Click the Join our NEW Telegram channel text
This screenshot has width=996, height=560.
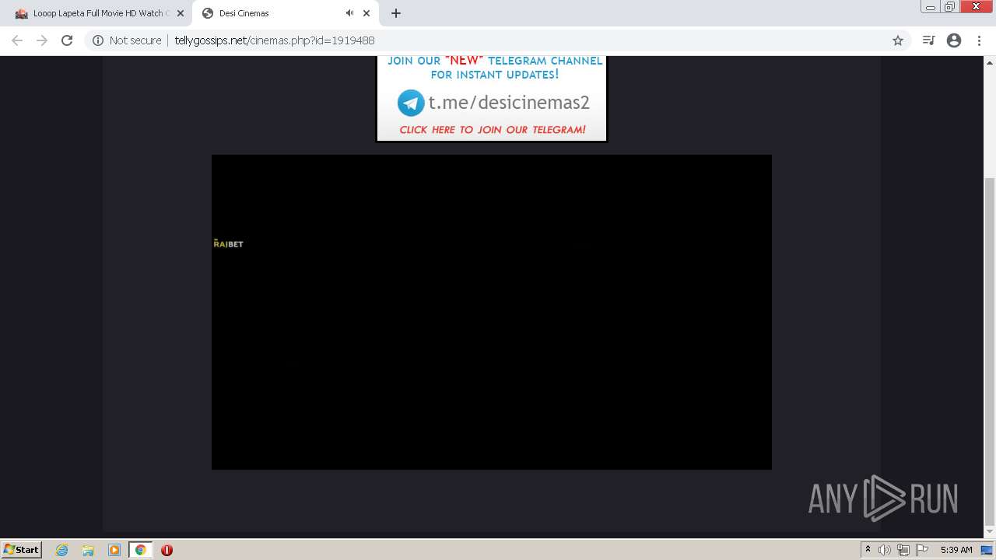(495, 68)
